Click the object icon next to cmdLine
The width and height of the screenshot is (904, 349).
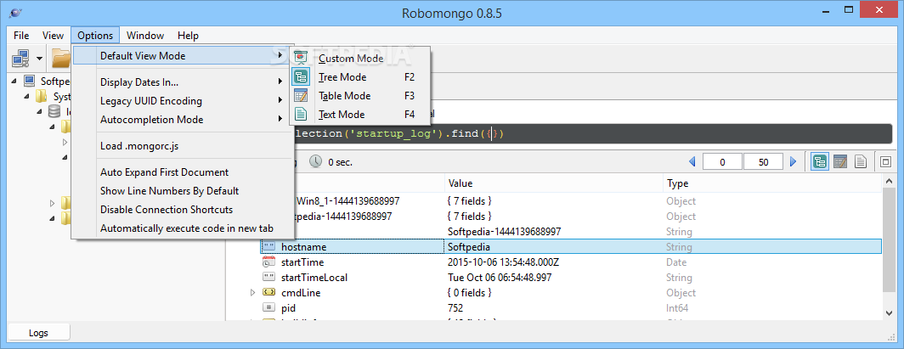pyautogui.click(x=268, y=293)
